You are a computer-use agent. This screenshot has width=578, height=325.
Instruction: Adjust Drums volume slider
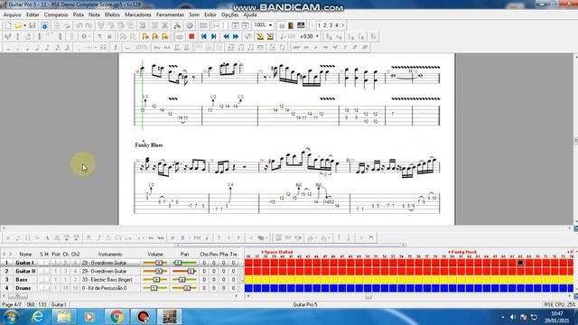155,288
